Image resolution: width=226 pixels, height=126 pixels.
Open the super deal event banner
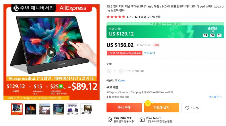pos(165,30)
